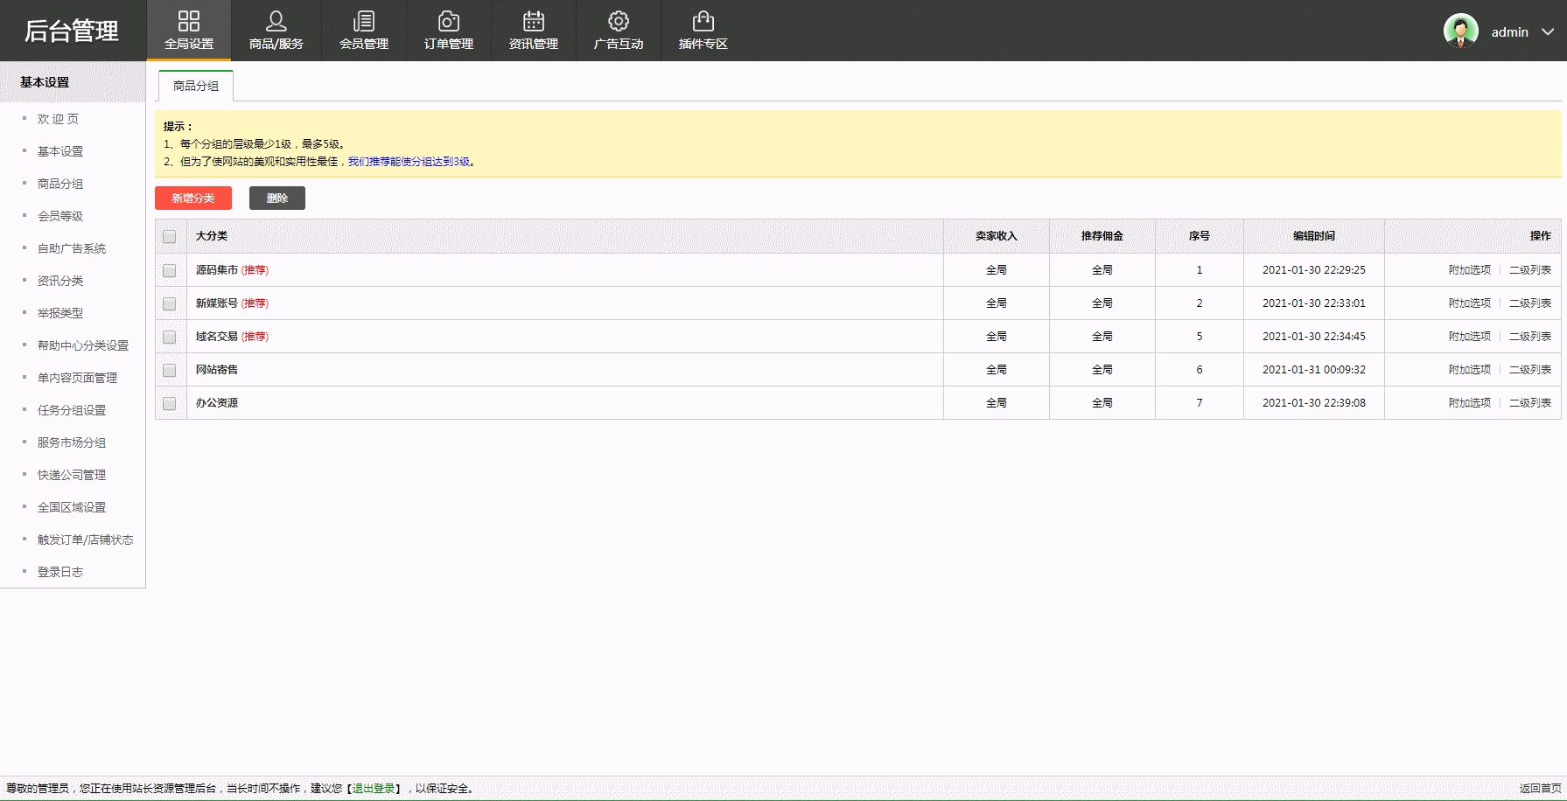The height and width of the screenshot is (801, 1567).
Task: Click the 后台管理 logo title
Action: (x=72, y=31)
